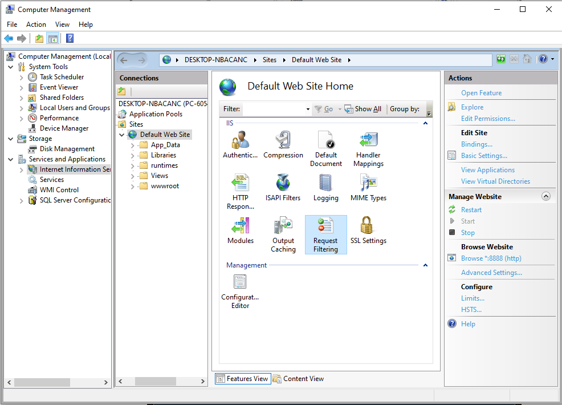The image size is (562, 405).
Task: Click the Bindings... link
Action: [x=477, y=144]
